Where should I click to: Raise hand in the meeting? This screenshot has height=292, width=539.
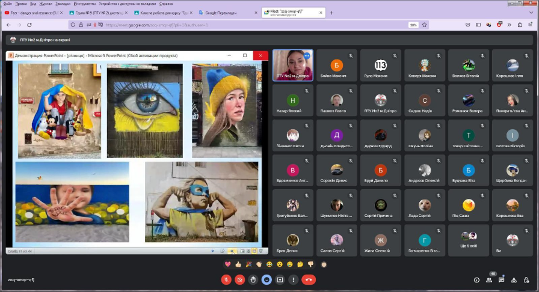tap(253, 279)
